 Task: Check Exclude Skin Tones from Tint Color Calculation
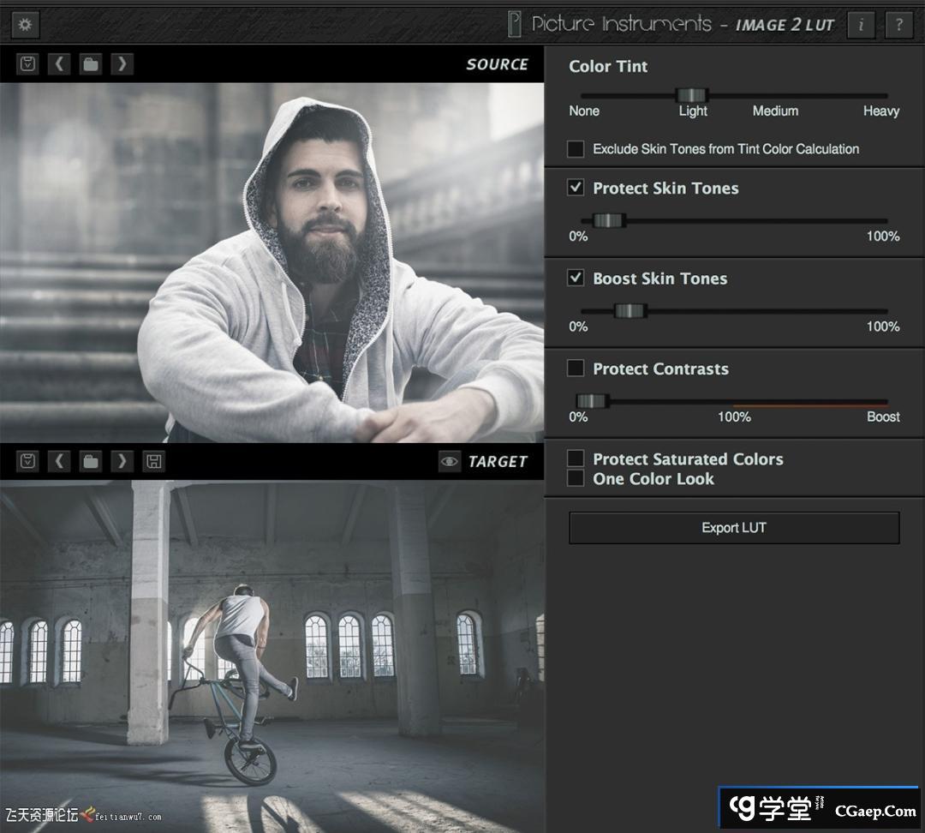576,149
